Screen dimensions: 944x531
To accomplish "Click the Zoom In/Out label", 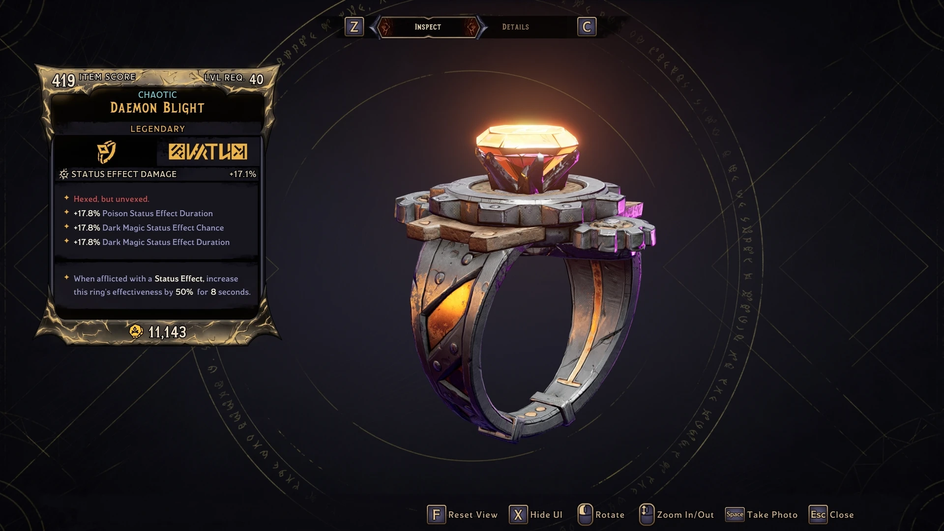I will pyautogui.click(x=685, y=515).
